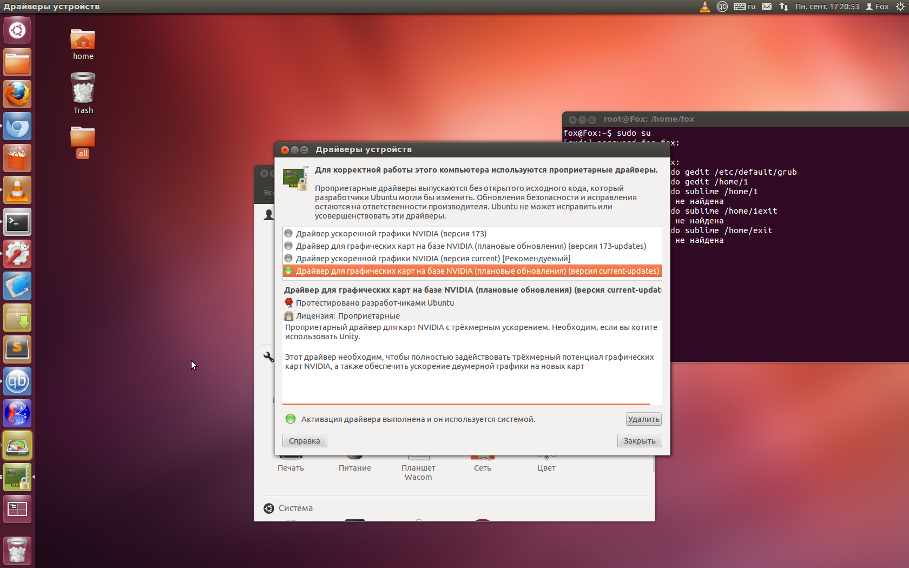Click qBittorrent tray icon in top panel

(x=722, y=6)
